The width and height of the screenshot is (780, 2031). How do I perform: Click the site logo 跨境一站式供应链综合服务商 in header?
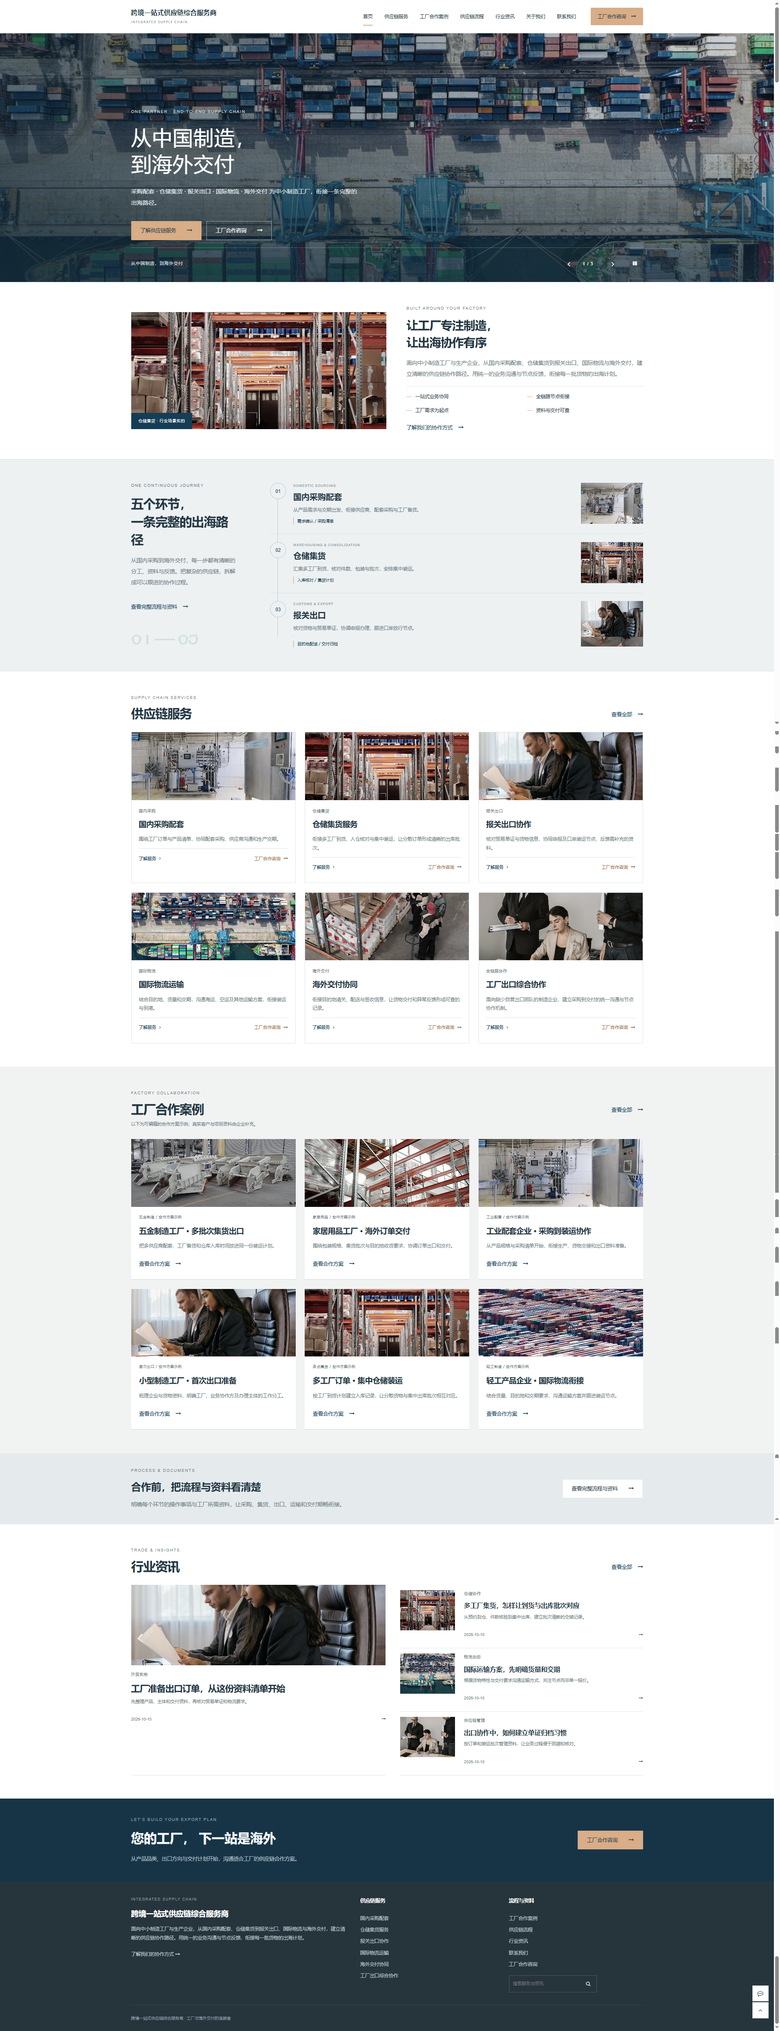pos(173,16)
